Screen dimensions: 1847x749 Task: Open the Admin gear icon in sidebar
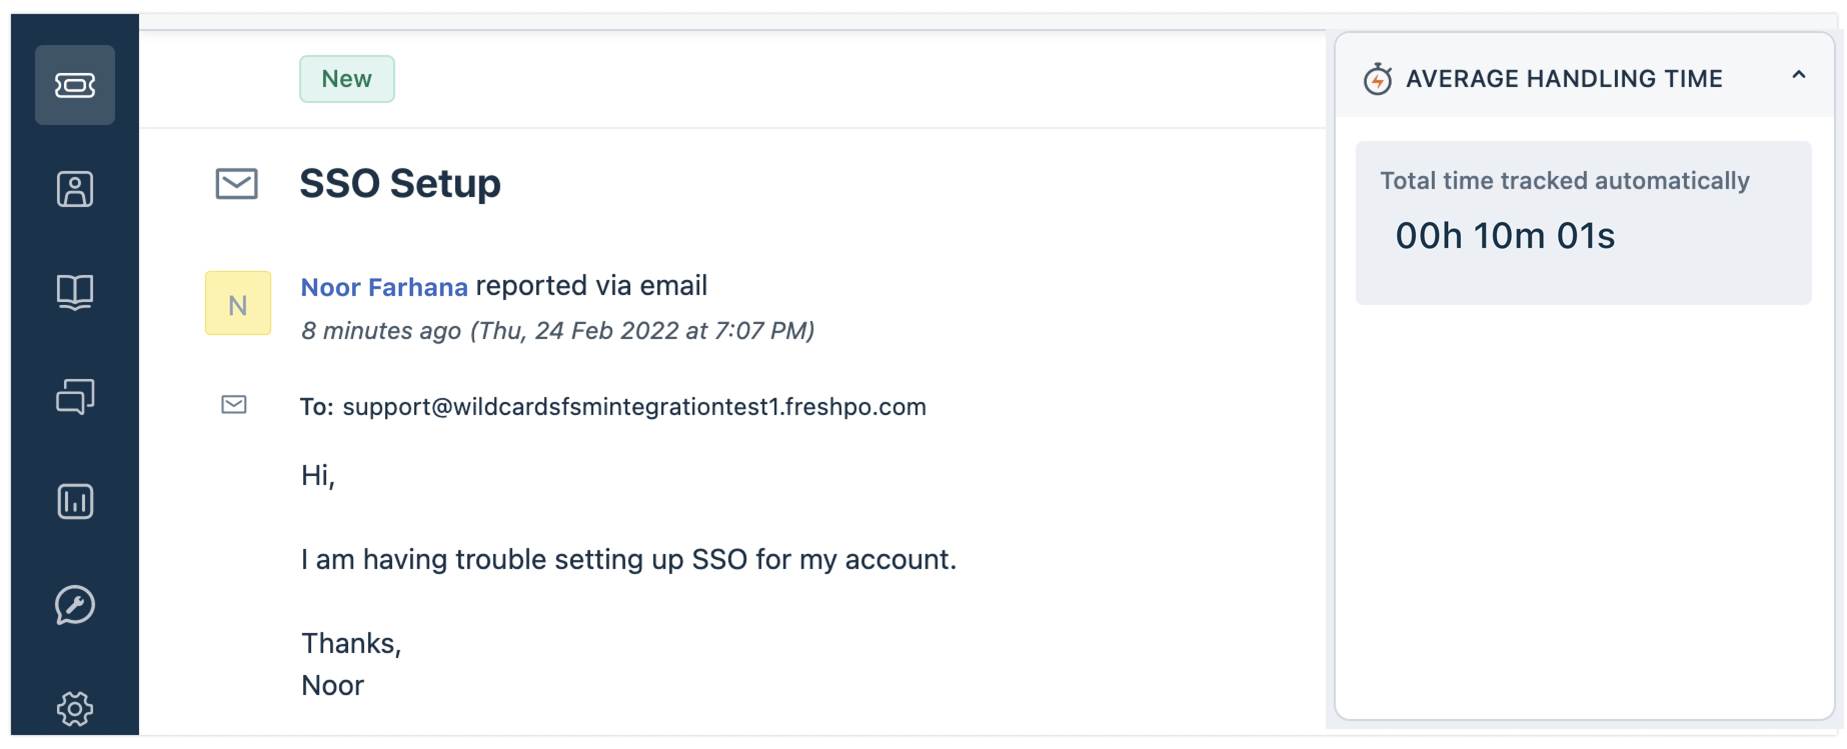pyautogui.click(x=75, y=709)
